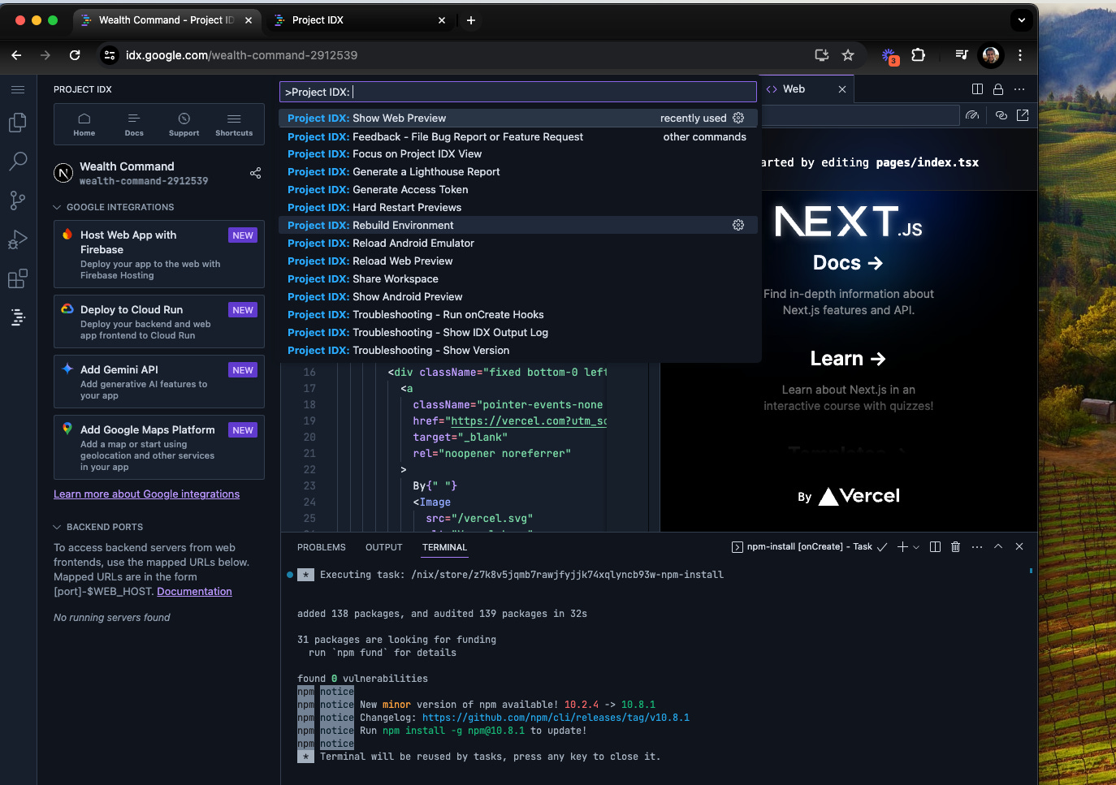Screen dimensions: 1116x785
Task: Open the Documentation link under Backend Ports
Action: click(x=194, y=591)
